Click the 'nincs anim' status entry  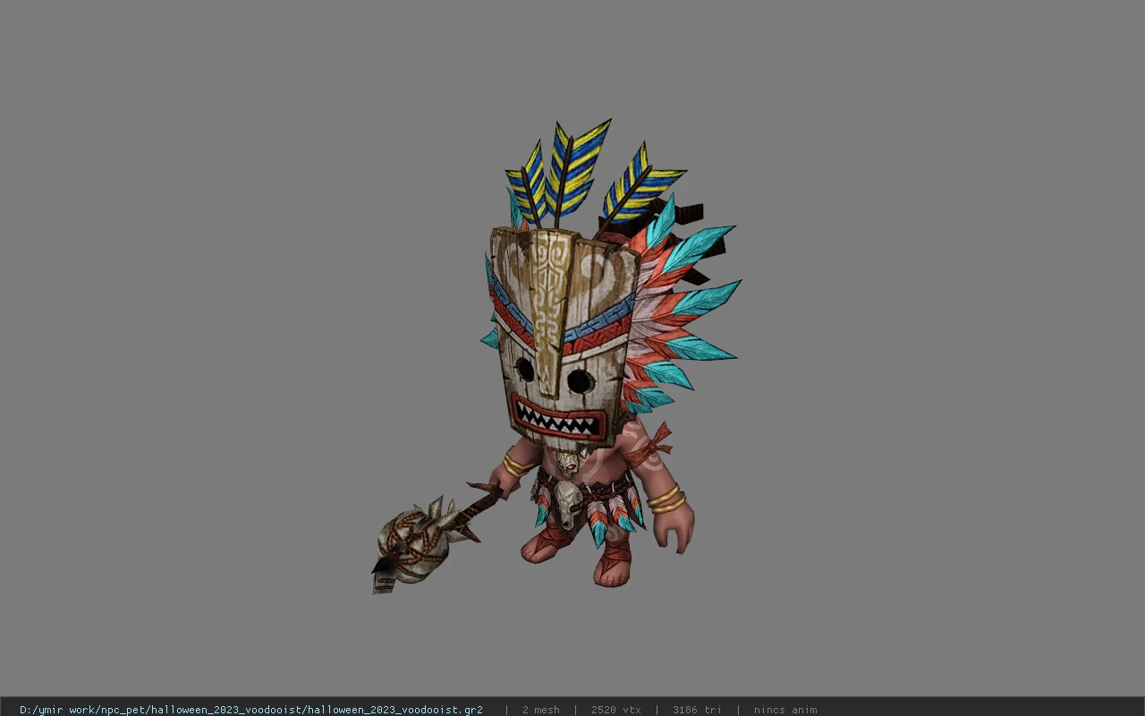coord(785,710)
